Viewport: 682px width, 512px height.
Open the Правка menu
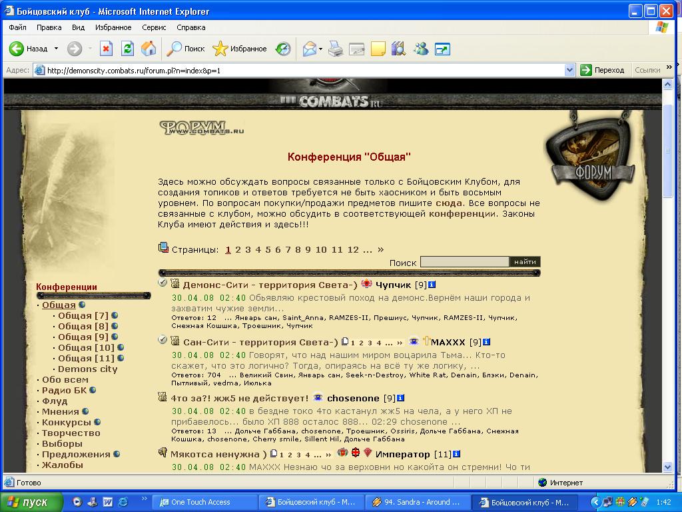tap(49, 27)
